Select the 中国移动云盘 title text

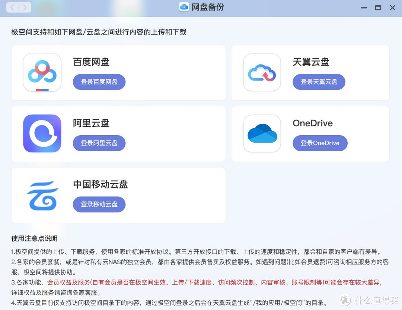[100, 184]
